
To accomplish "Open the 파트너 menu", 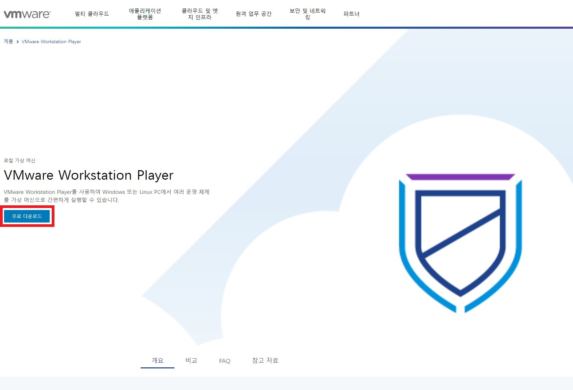I will (352, 14).
